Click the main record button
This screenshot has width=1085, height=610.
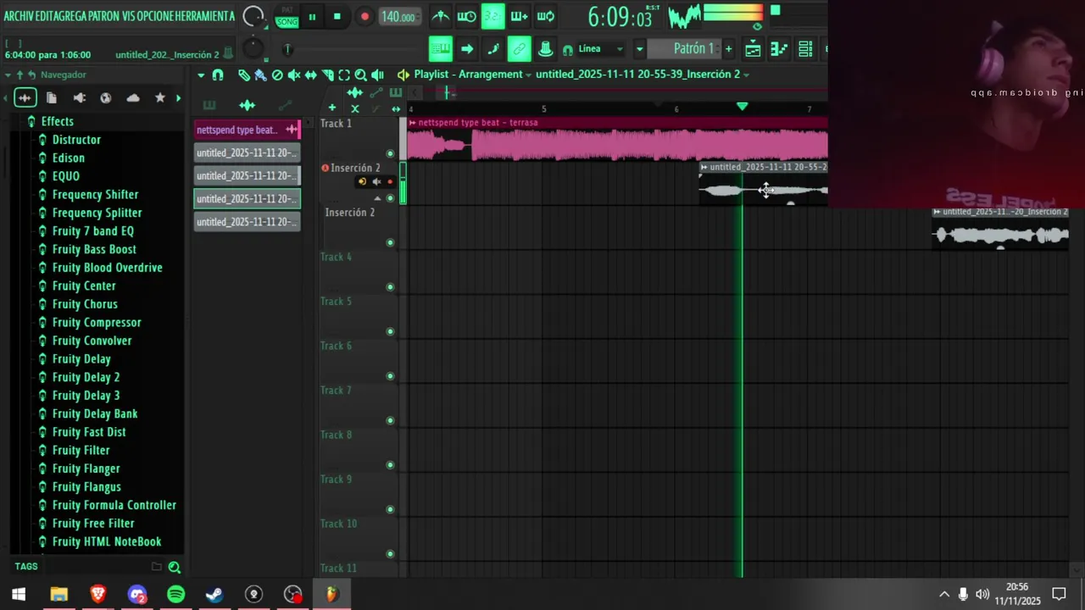click(x=364, y=17)
